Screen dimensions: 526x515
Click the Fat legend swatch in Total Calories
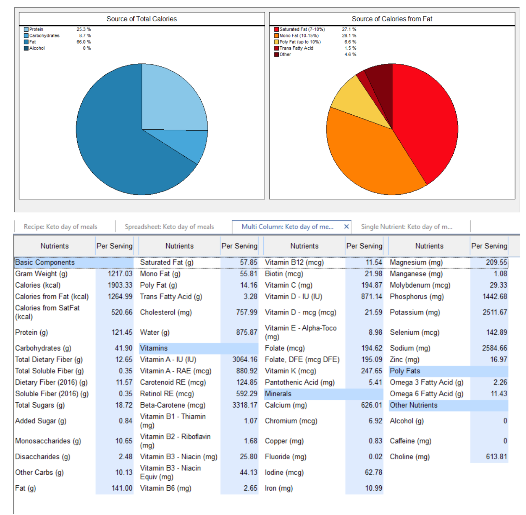[x=26, y=42]
